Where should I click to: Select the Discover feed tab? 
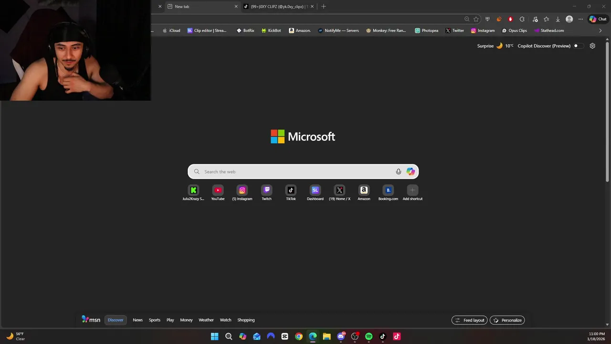tap(116, 320)
